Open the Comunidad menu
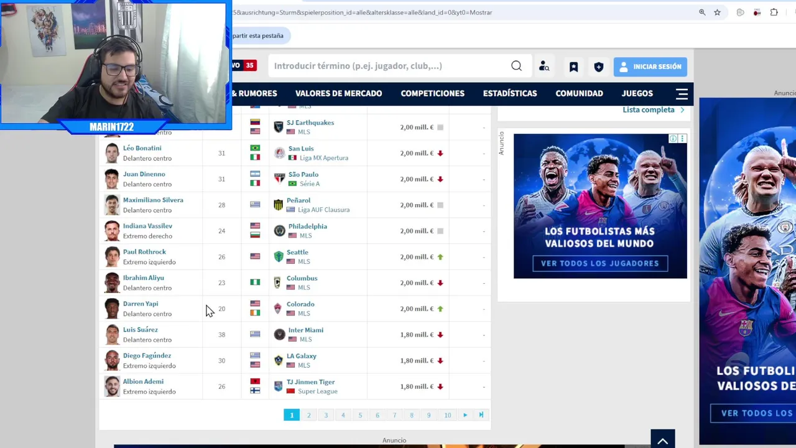The image size is (796, 448). 579,93
